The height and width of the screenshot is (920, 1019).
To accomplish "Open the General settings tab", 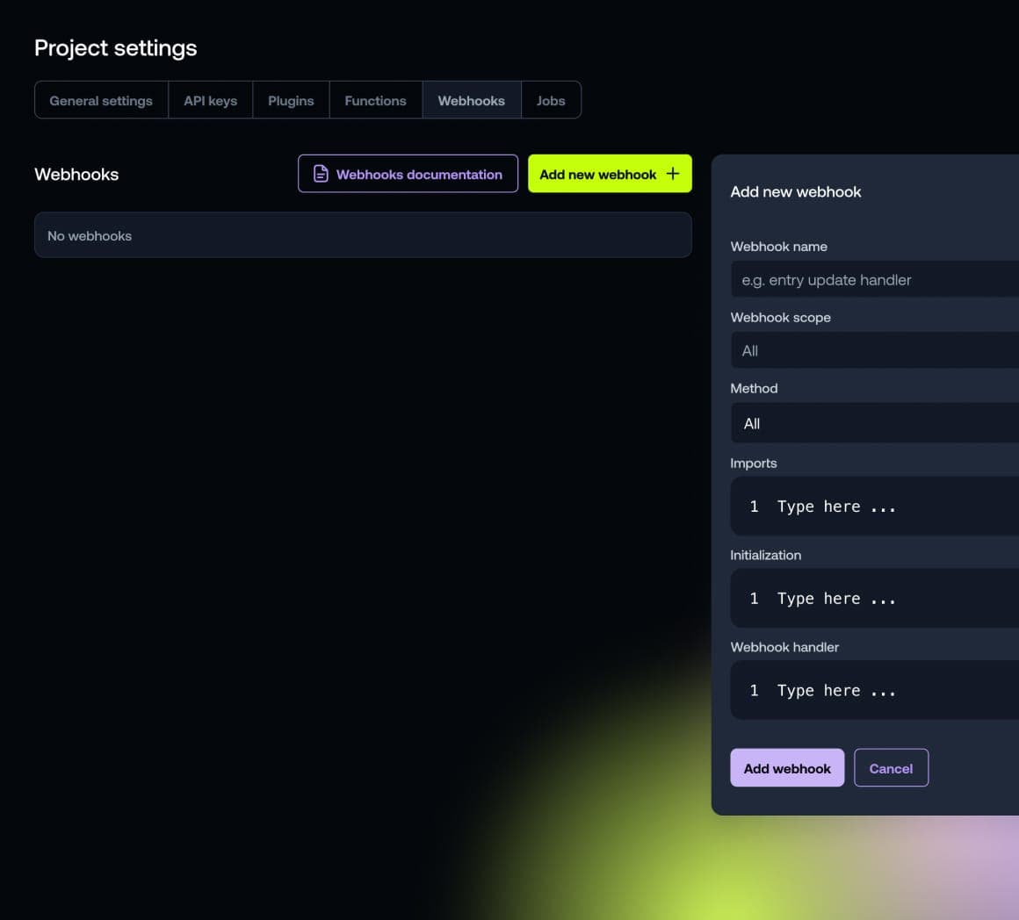I will (100, 100).
